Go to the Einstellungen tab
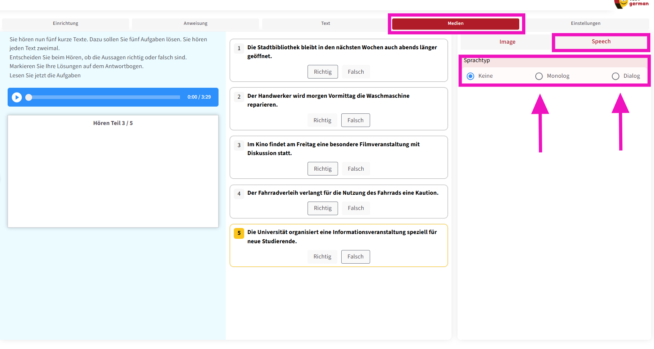 click(x=585, y=24)
